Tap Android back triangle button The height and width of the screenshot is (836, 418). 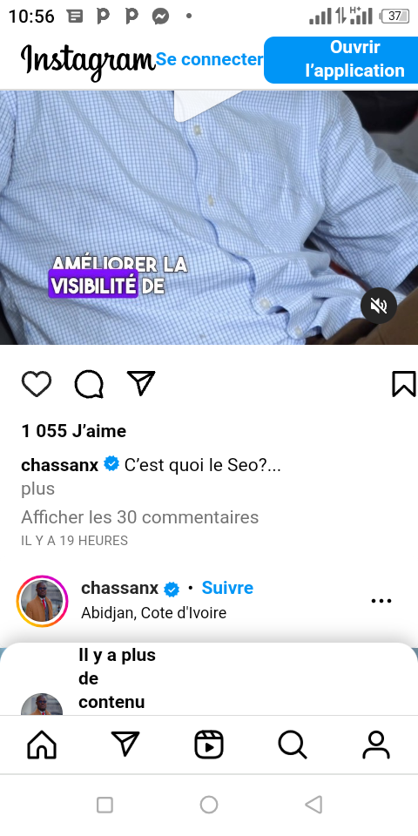coord(313,805)
